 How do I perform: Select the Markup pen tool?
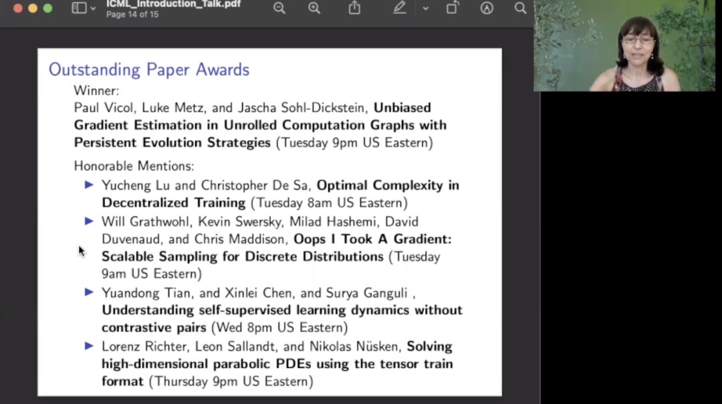tap(399, 7)
